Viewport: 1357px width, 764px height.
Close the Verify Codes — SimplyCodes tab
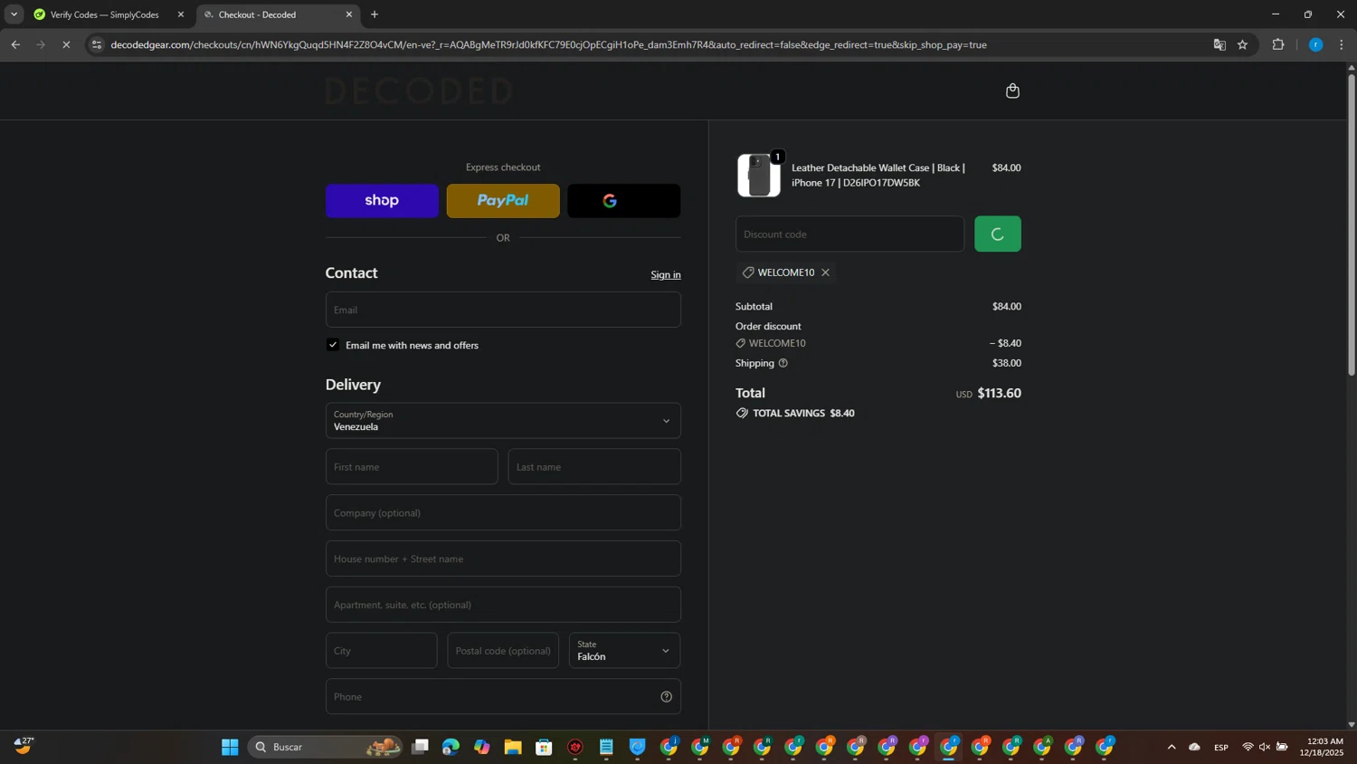pos(180,14)
